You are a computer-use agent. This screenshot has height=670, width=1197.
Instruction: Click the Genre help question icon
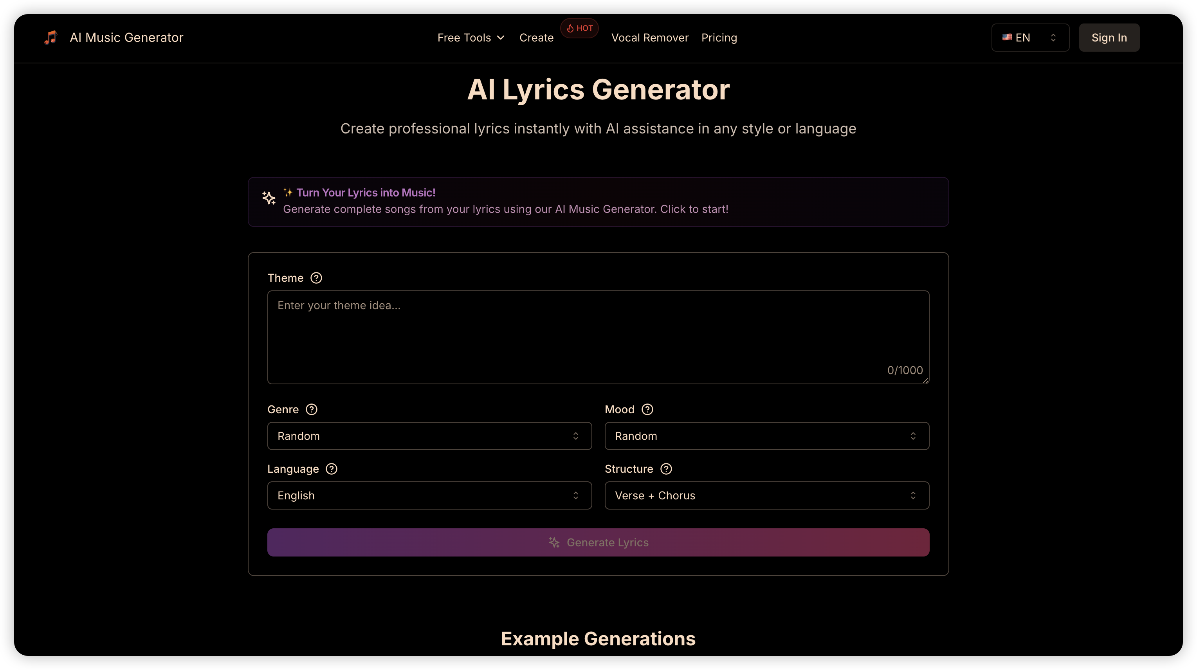coord(311,409)
